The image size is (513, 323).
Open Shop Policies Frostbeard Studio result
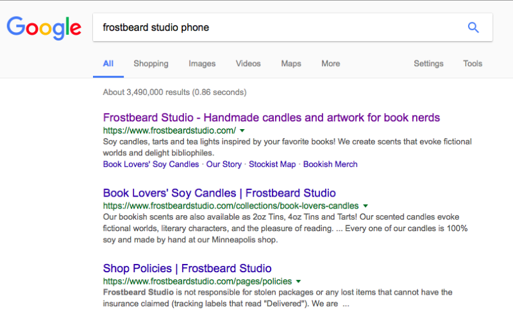point(187,268)
